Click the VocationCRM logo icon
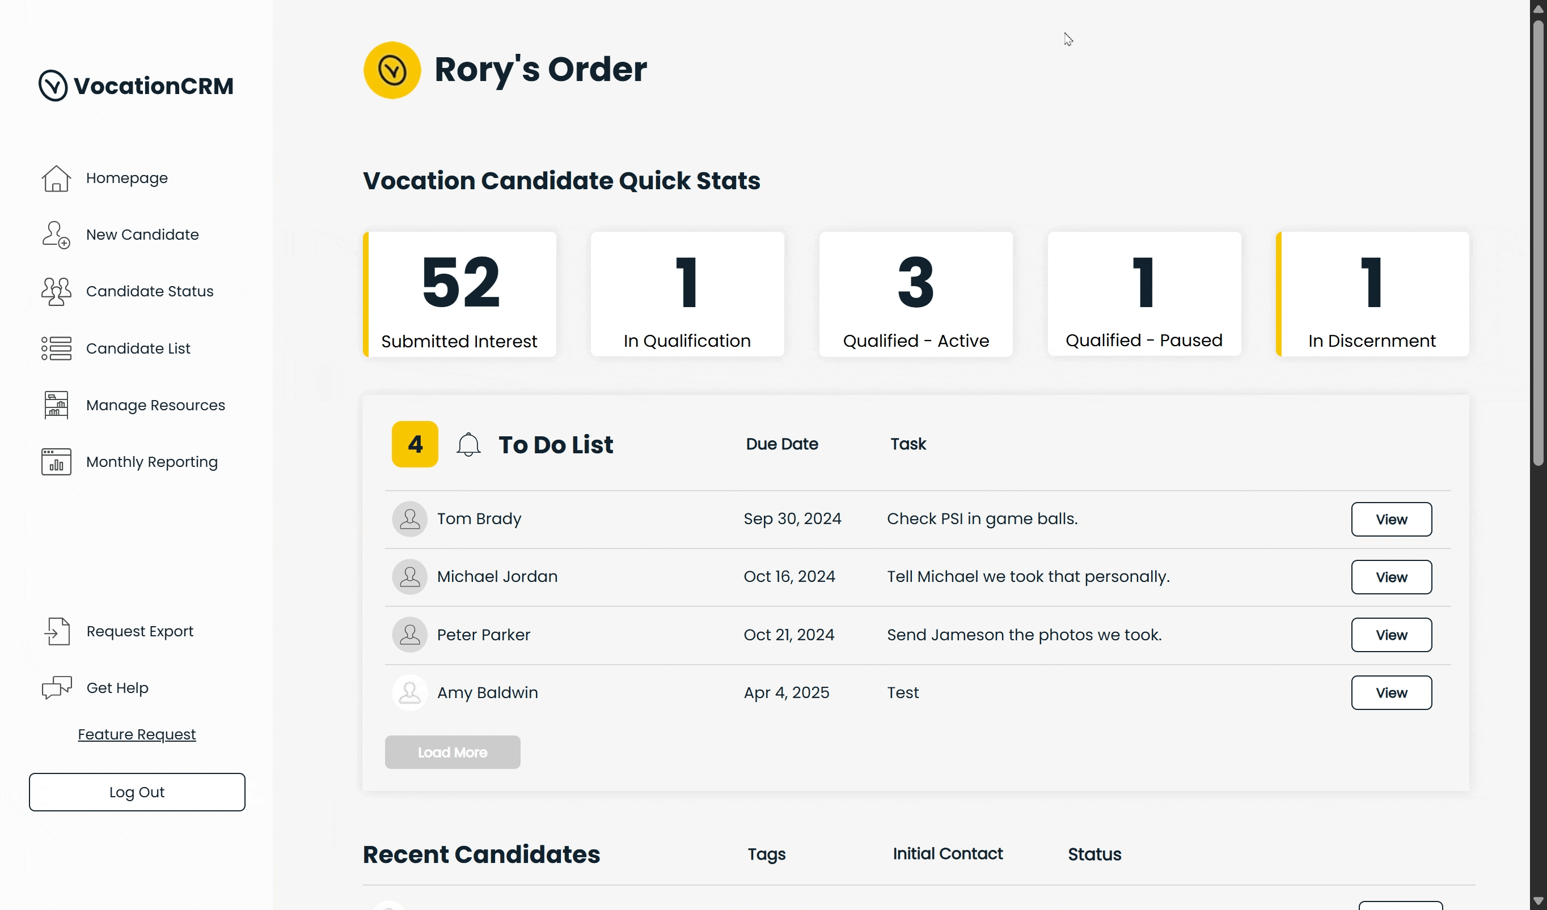This screenshot has height=910, width=1547. [x=53, y=85]
